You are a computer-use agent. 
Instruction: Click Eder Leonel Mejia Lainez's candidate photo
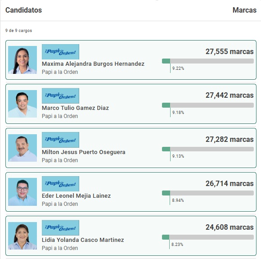coord(22,192)
